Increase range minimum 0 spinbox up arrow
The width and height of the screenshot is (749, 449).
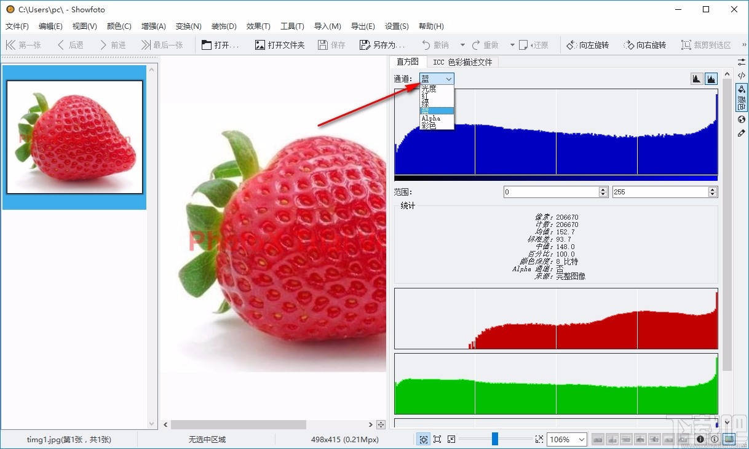pyautogui.click(x=603, y=189)
